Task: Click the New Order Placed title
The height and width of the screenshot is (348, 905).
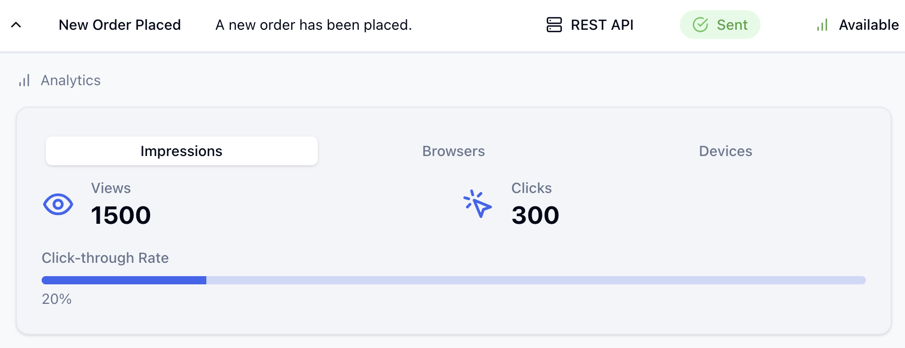Action: coord(120,25)
